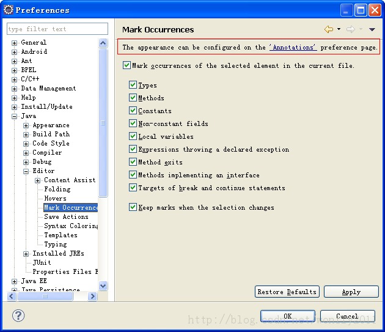Image resolution: width=385 pixels, height=332 pixels.
Task: Open the Annotations preference page link
Action: [x=293, y=47]
